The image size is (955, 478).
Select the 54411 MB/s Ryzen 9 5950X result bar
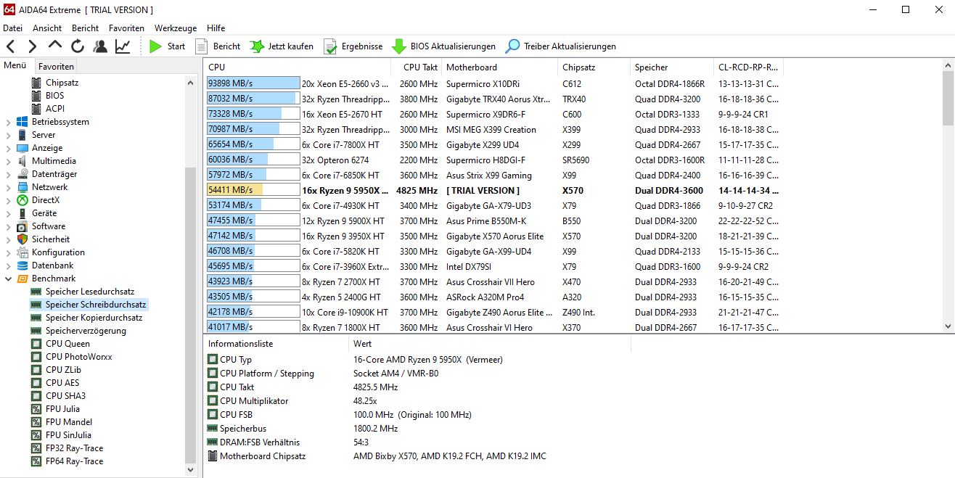coord(253,190)
